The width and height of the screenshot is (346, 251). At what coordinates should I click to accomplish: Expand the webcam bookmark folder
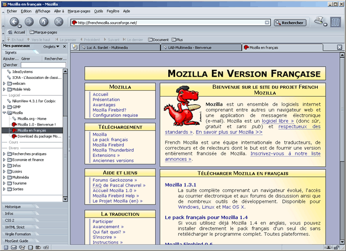click(x=4, y=83)
